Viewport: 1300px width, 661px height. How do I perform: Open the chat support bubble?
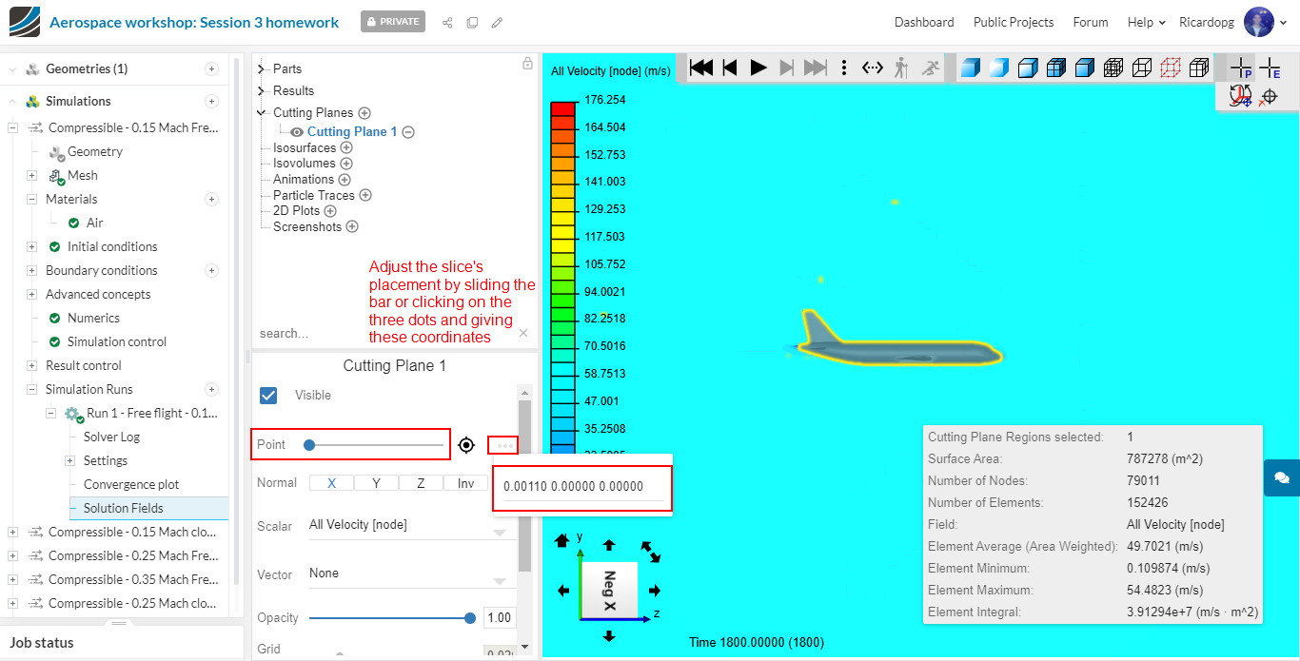[x=1282, y=477]
